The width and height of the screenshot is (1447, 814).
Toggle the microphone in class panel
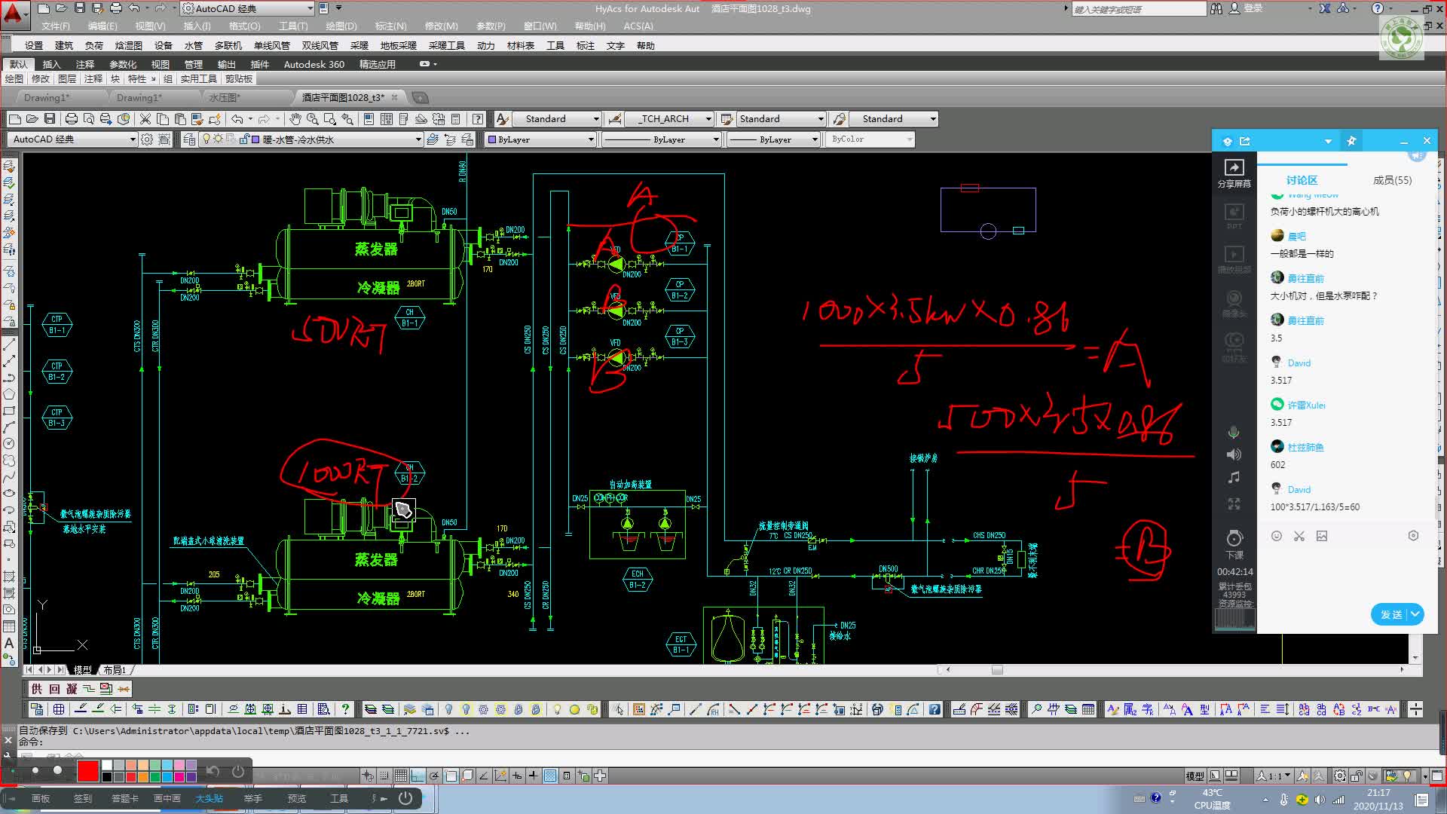(1234, 433)
